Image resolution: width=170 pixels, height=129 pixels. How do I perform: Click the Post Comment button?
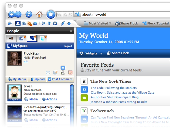60,79
